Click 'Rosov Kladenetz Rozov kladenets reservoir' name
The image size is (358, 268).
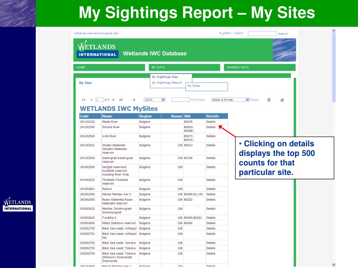pos(117,201)
